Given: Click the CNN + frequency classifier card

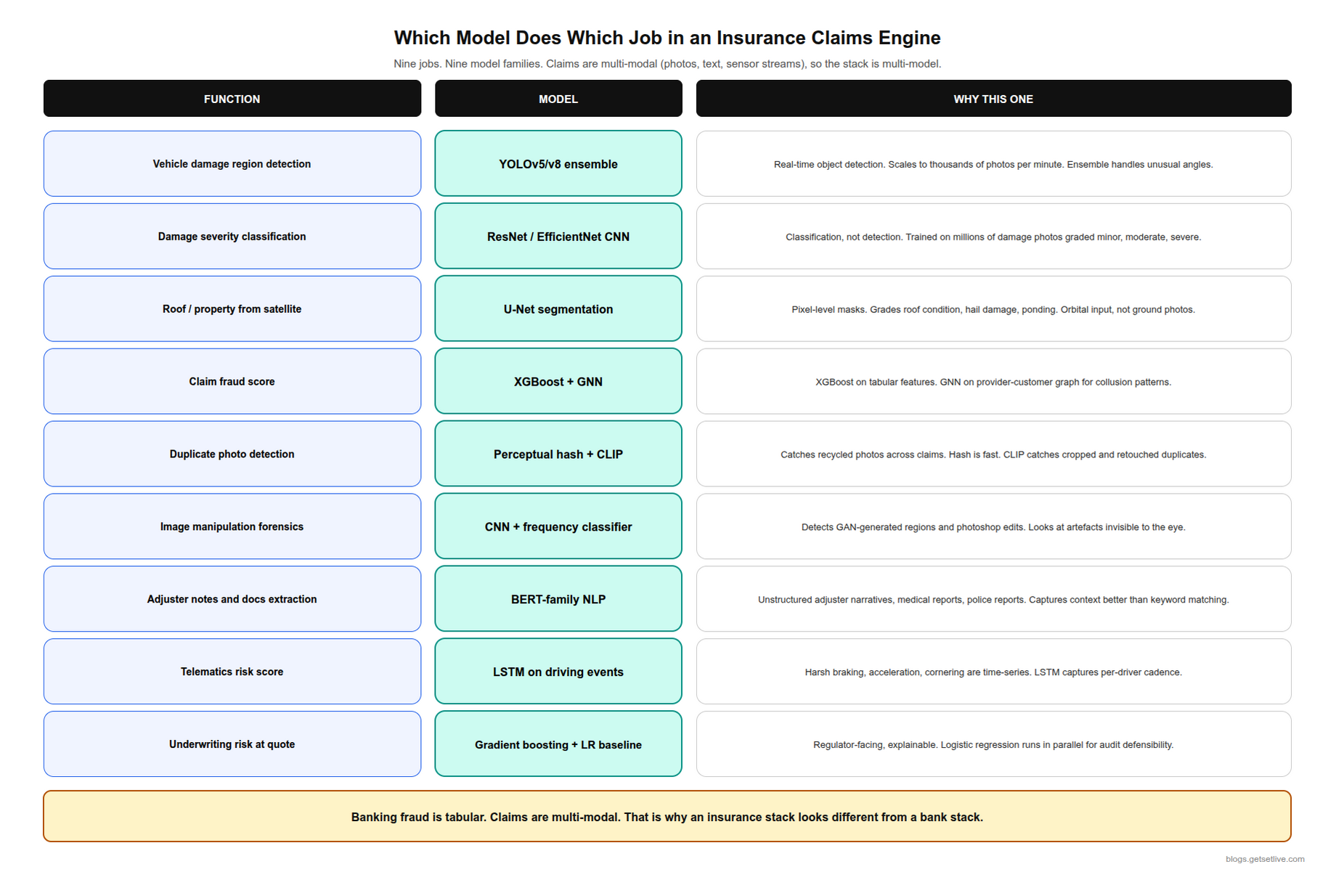Looking at the screenshot, I should click(558, 527).
